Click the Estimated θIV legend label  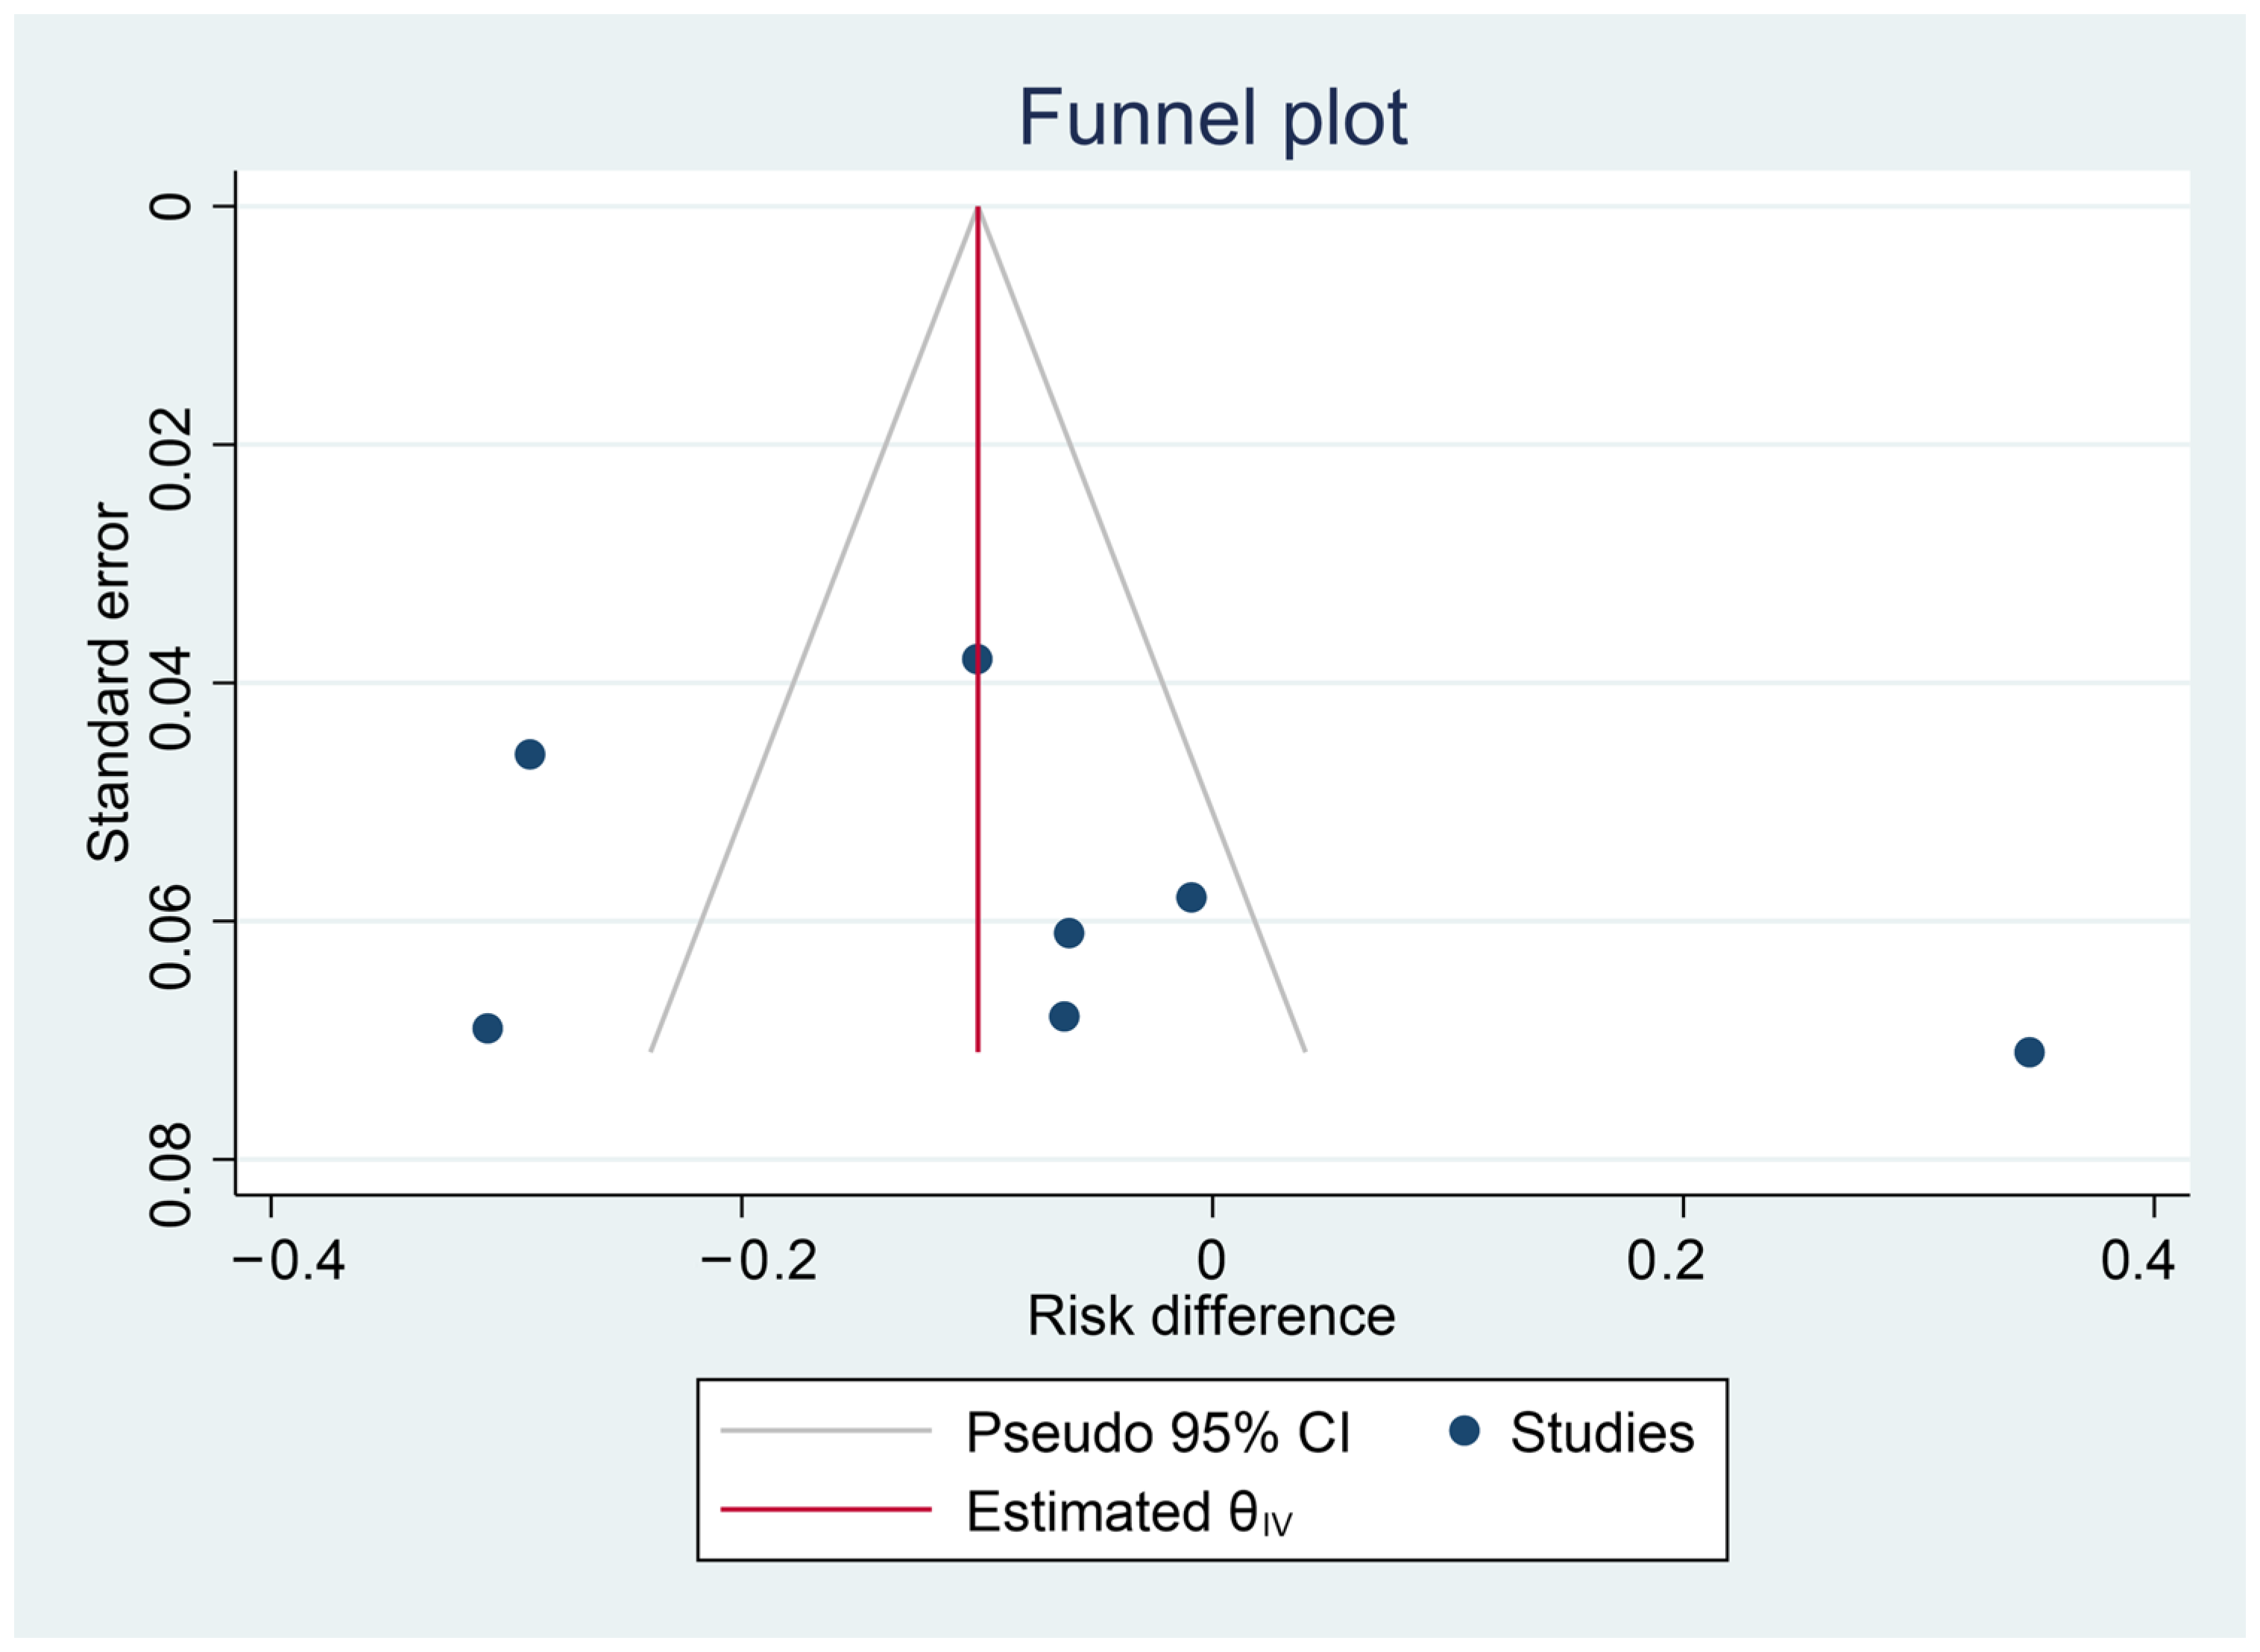[1129, 1511]
